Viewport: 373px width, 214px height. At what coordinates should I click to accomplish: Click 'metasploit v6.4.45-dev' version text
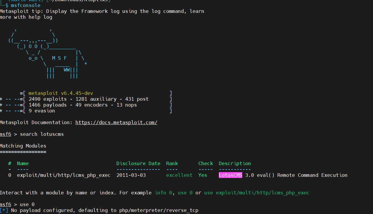coord(61,93)
